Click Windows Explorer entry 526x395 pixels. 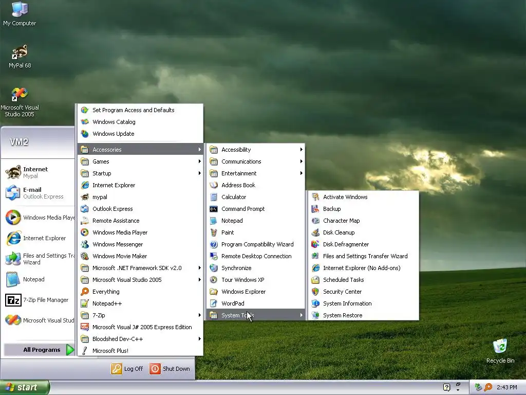tap(256, 292)
